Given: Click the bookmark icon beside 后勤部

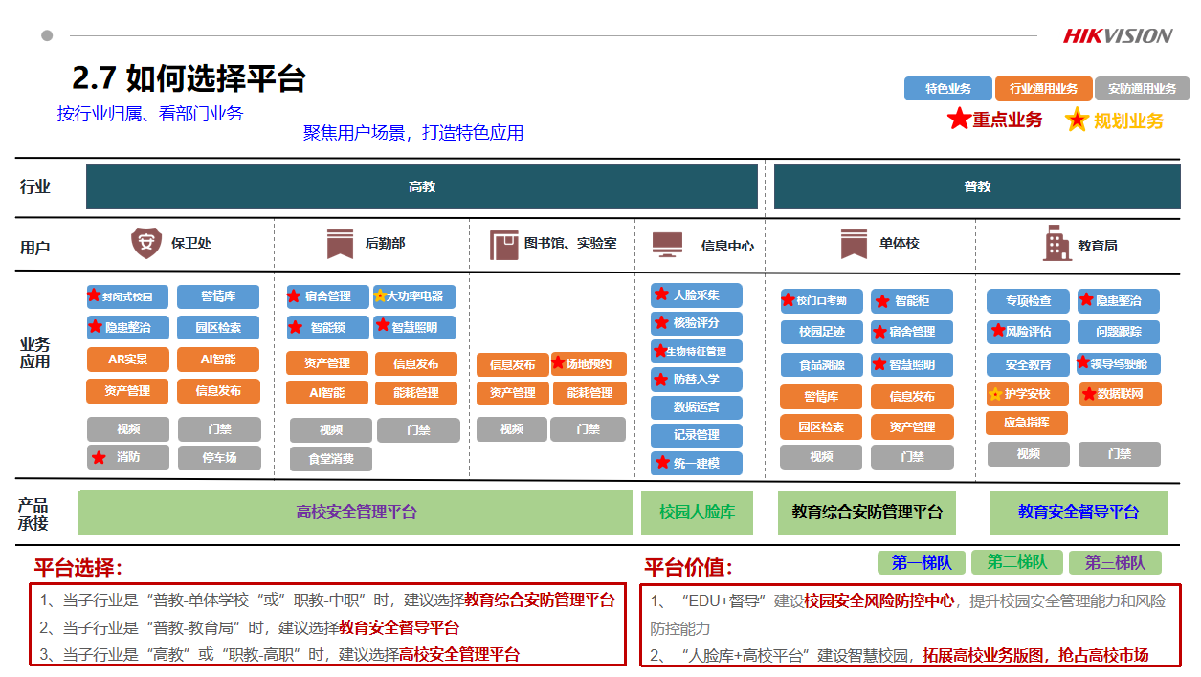Looking at the screenshot, I should pyautogui.click(x=340, y=244).
